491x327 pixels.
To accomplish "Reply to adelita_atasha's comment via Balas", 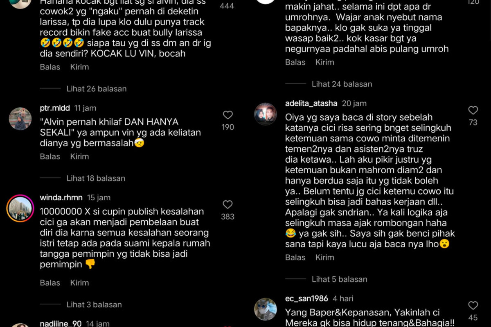I will tap(295, 258).
